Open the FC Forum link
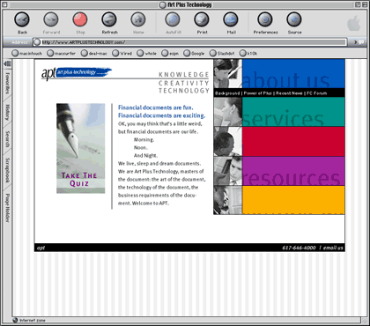The width and height of the screenshot is (370, 326). (x=316, y=93)
